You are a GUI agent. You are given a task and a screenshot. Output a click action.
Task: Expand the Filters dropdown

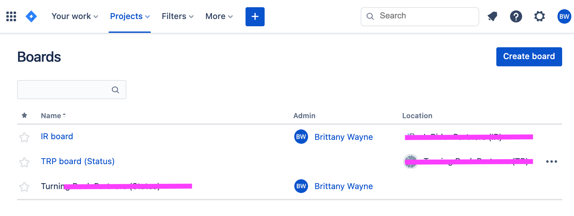(x=177, y=16)
